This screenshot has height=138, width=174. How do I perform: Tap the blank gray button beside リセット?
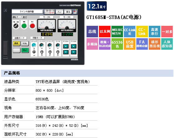pyautogui.click(x=16, y=50)
